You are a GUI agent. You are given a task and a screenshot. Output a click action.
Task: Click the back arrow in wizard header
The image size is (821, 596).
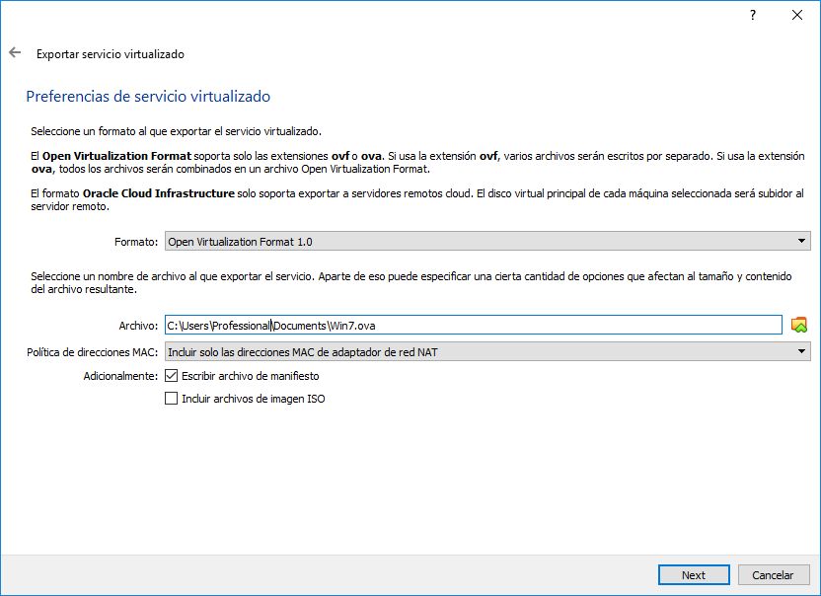click(x=15, y=53)
